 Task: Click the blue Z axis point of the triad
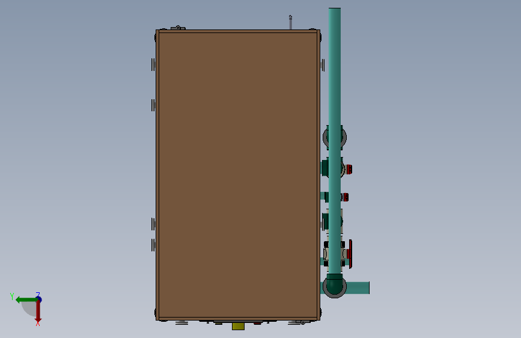pyautogui.click(x=39, y=299)
